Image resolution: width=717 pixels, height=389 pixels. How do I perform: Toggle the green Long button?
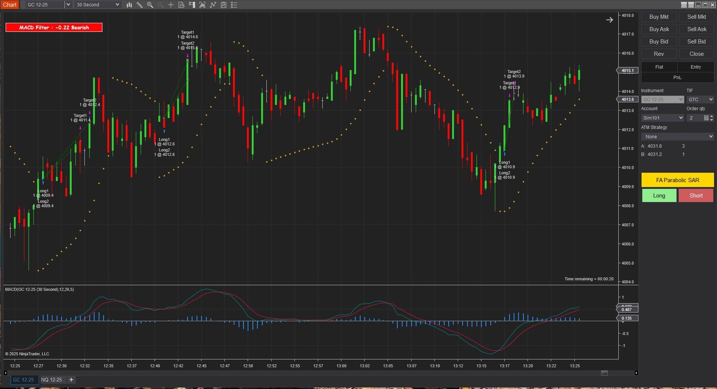(x=659, y=196)
